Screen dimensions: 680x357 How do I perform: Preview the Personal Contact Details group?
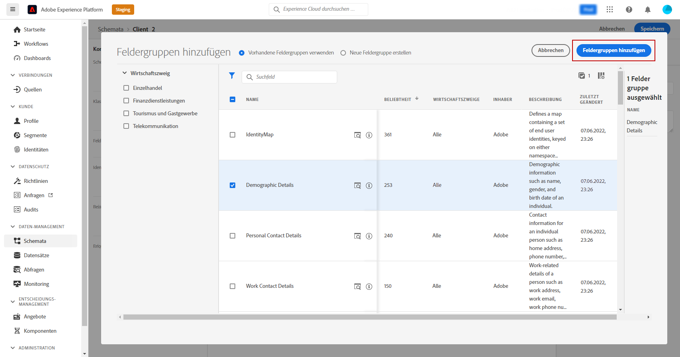(x=358, y=236)
